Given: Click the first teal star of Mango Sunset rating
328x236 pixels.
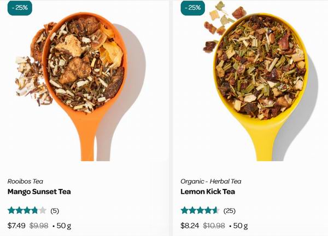Looking at the screenshot, I should tap(11, 210).
